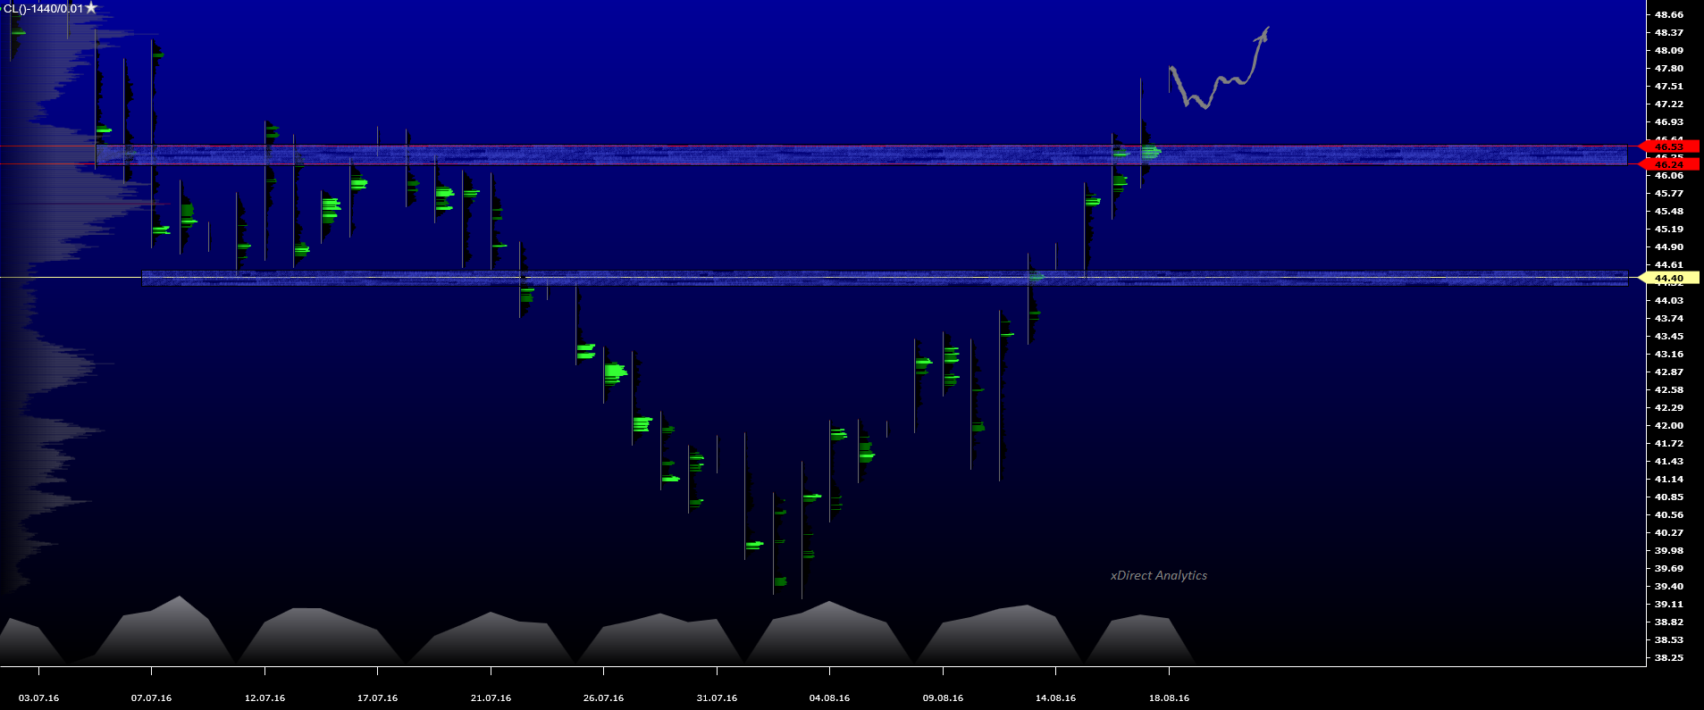This screenshot has height=710, width=1704.
Task: Click the CL()-1440/0.01 chart title
Action: pos(43,9)
